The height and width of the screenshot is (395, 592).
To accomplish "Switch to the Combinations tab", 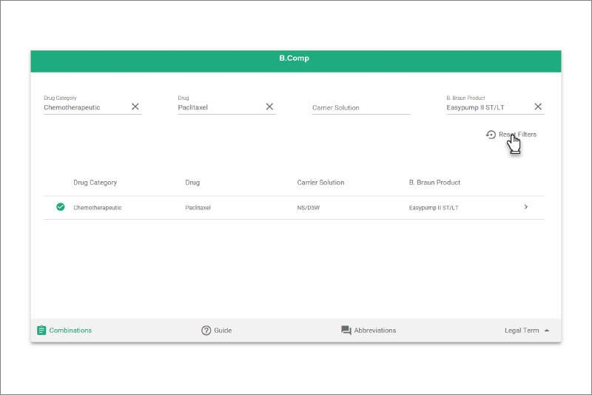I will pos(70,331).
